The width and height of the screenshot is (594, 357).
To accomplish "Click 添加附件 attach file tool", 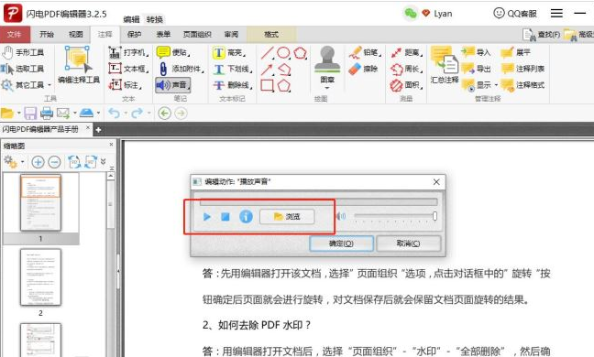I will (x=181, y=69).
